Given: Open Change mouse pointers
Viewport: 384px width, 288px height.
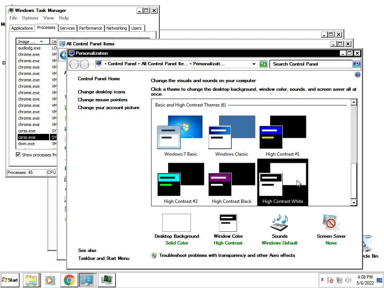Looking at the screenshot, I should 103,100.
